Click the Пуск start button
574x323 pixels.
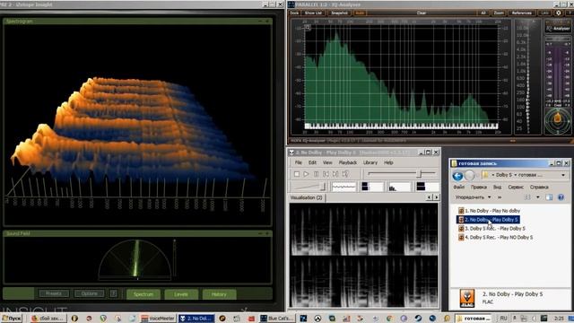click(12, 319)
